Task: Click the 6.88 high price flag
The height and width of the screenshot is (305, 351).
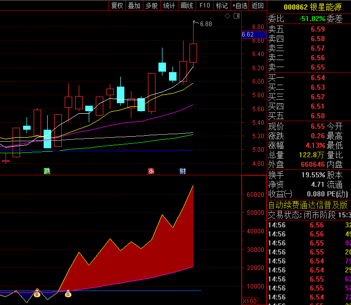Action: 205,24
